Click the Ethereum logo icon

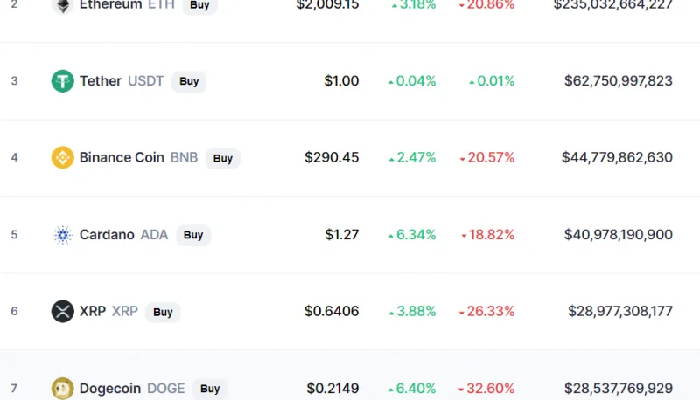[x=62, y=5]
